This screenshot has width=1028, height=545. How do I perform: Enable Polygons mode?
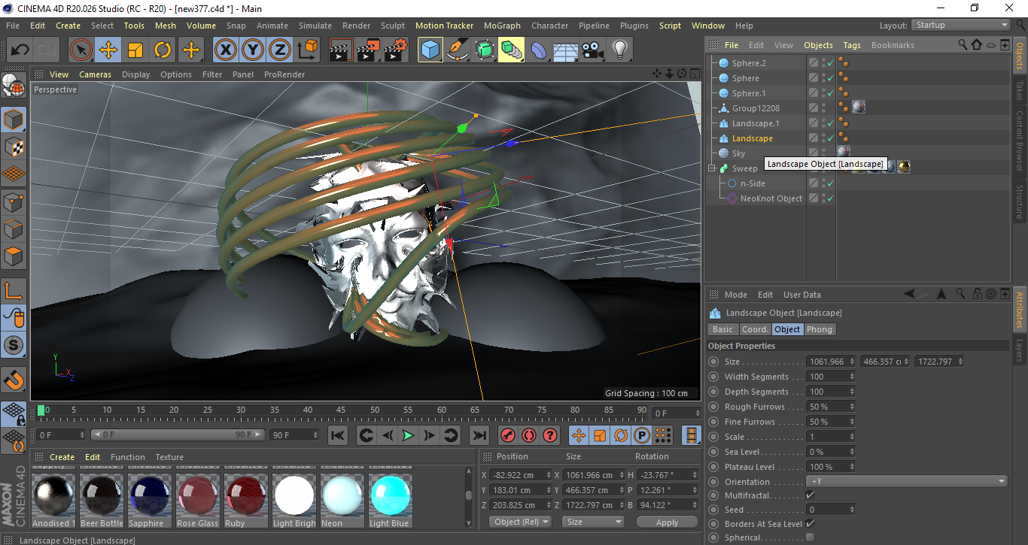point(14,256)
